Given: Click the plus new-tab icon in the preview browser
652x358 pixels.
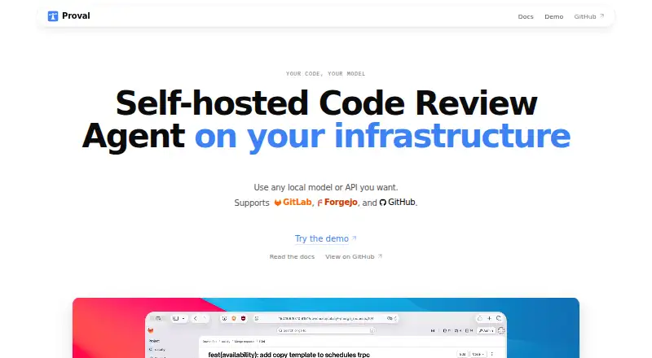Looking at the screenshot, I should [489, 319].
